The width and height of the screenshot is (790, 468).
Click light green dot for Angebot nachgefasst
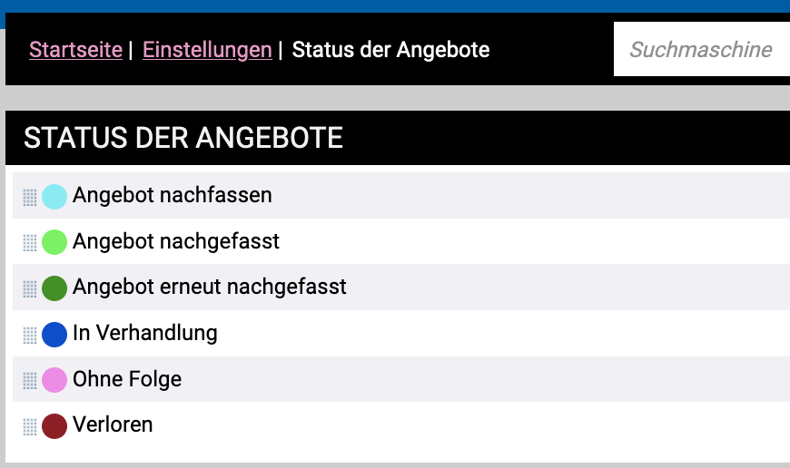(54, 242)
